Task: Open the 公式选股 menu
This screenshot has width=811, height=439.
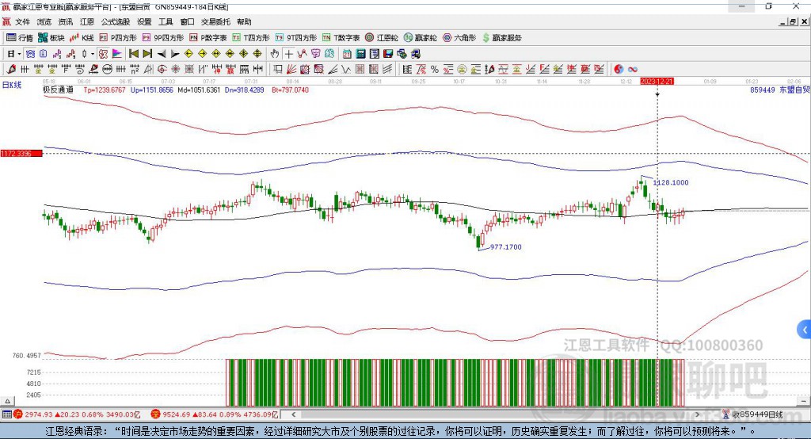Action: (x=115, y=22)
